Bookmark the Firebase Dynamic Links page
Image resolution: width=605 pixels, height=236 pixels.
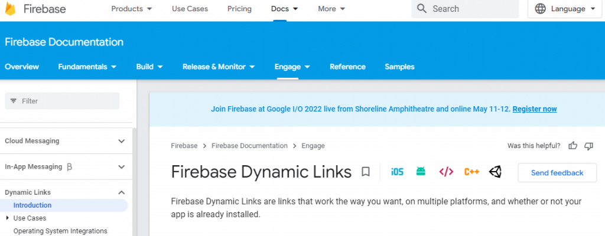click(365, 172)
